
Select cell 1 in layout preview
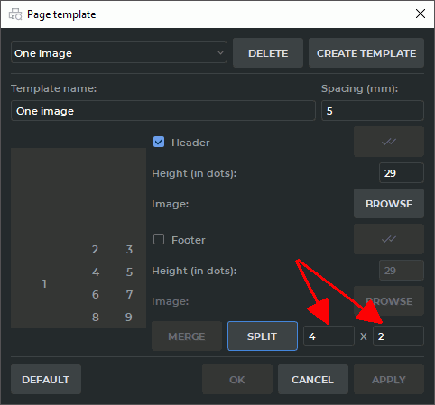pyautogui.click(x=44, y=283)
